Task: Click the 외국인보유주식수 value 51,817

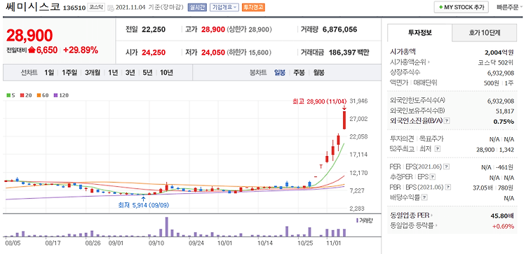Action: coord(504,111)
